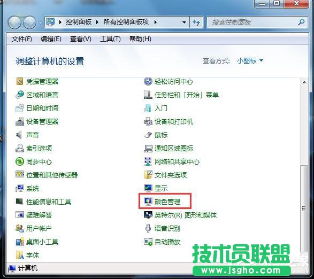Click the Network and Sharing Center (网络和共享中心) icon
Viewport: 314px width, 279px height.
coord(148,161)
